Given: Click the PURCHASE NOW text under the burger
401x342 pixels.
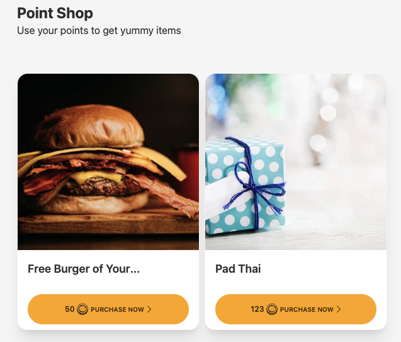Looking at the screenshot, I should click(x=117, y=309).
